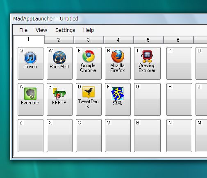
Task: Start Mozilla Firefox from R slot
Action: pyautogui.click(x=118, y=63)
